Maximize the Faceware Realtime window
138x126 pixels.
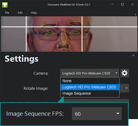pos(122,4)
